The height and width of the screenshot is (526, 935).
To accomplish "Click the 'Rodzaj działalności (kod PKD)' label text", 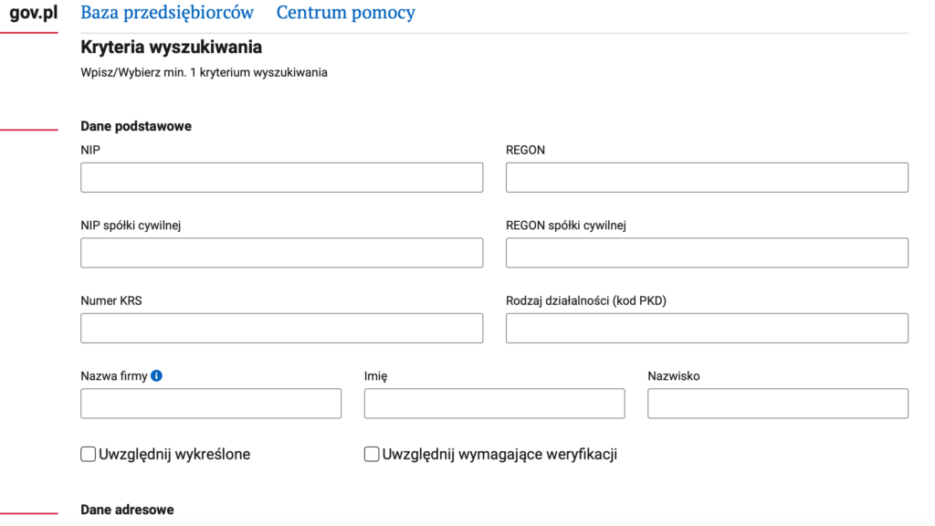I will (585, 300).
